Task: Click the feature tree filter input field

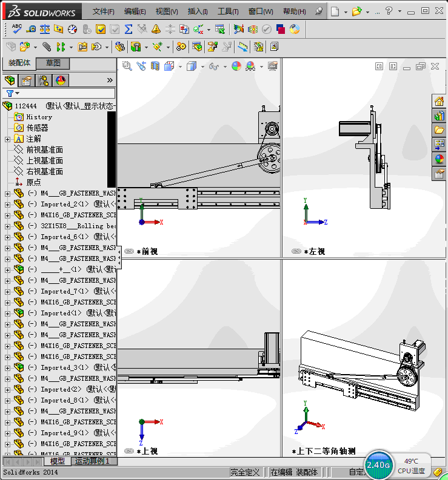Action: click(x=59, y=93)
